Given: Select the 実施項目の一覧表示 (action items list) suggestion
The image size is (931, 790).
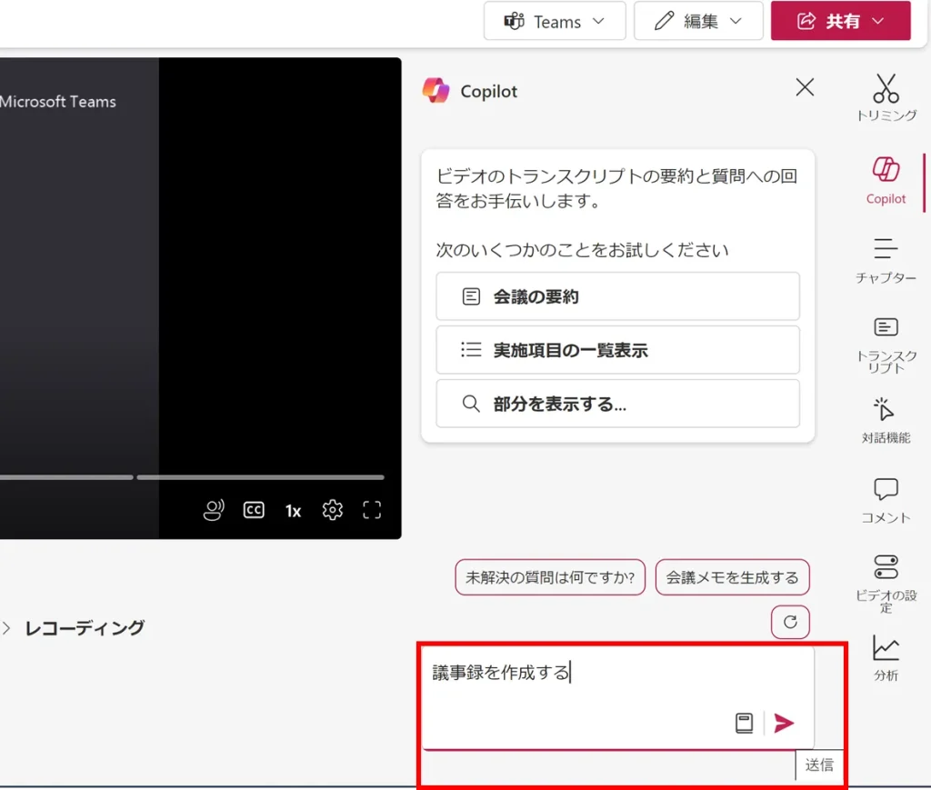Looking at the screenshot, I should tap(617, 350).
